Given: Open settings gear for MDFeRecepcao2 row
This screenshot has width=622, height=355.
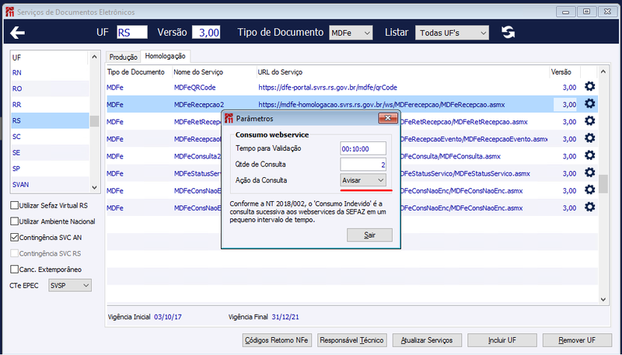Looking at the screenshot, I should click(590, 104).
